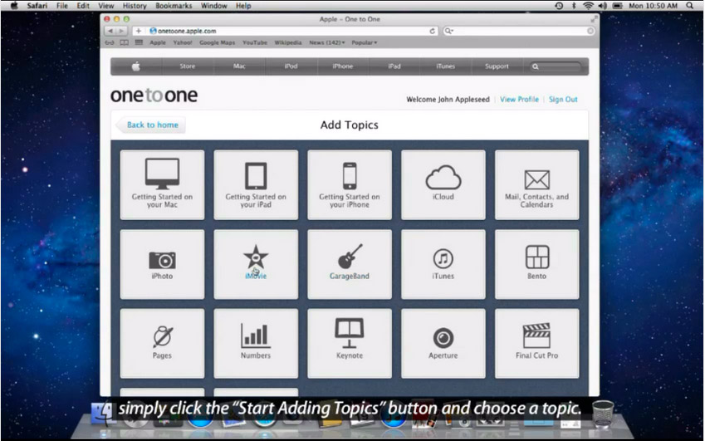Choose the Final Cut Pro clapperboard tile
The width and height of the screenshot is (705, 441).
coord(536,344)
